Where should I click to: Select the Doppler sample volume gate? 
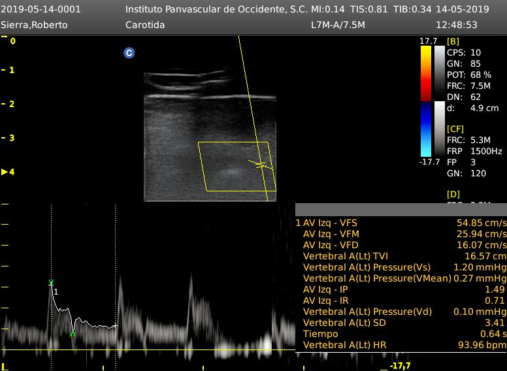coord(260,164)
